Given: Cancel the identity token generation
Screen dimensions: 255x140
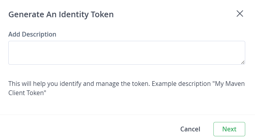Looking at the screenshot, I should click(190, 129).
